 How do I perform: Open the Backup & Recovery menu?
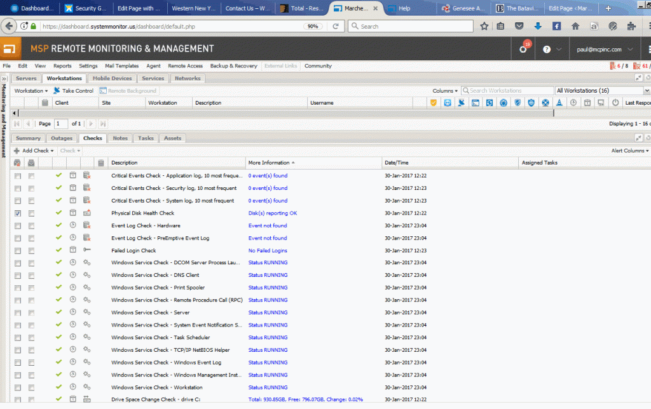tap(234, 66)
